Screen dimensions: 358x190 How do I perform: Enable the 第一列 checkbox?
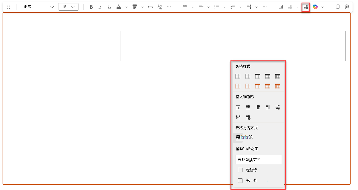point(240,180)
